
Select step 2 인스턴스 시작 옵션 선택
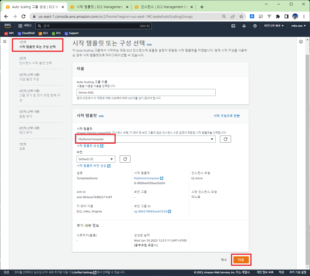pos(35,63)
